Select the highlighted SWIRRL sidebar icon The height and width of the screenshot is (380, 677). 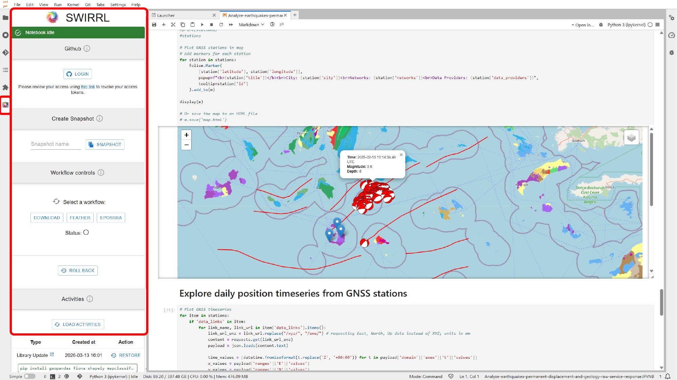(x=5, y=105)
